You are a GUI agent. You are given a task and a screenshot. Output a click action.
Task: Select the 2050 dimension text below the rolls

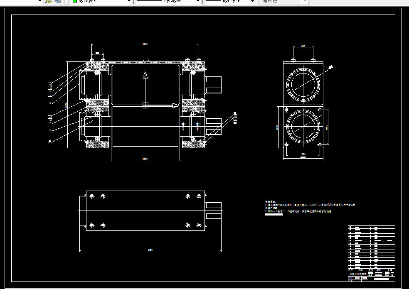click(x=145, y=159)
